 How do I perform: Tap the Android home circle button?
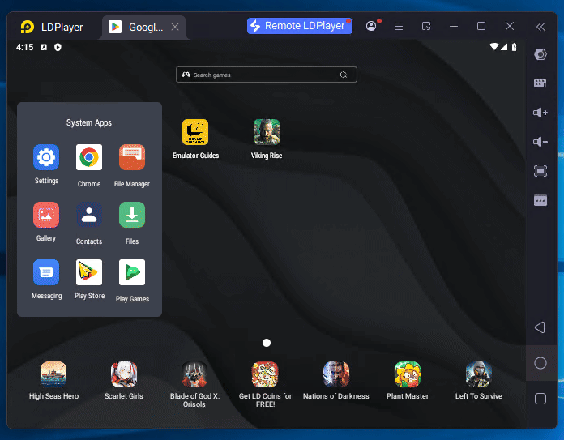click(x=540, y=363)
